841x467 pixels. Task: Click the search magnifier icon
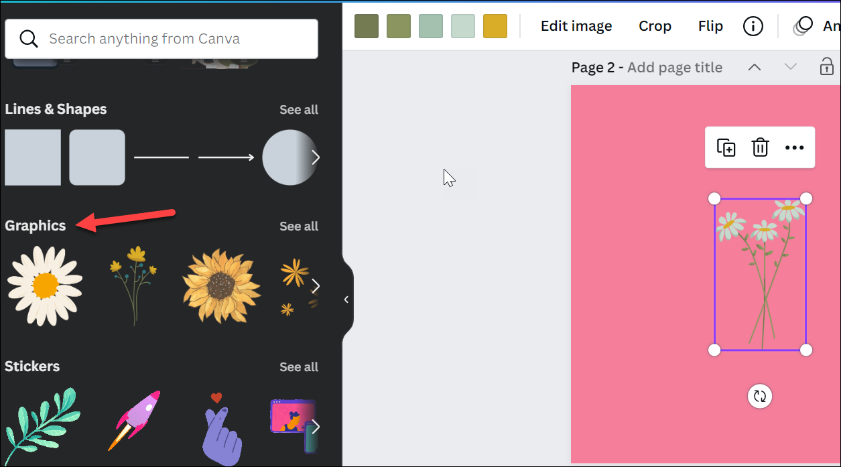[29, 39]
